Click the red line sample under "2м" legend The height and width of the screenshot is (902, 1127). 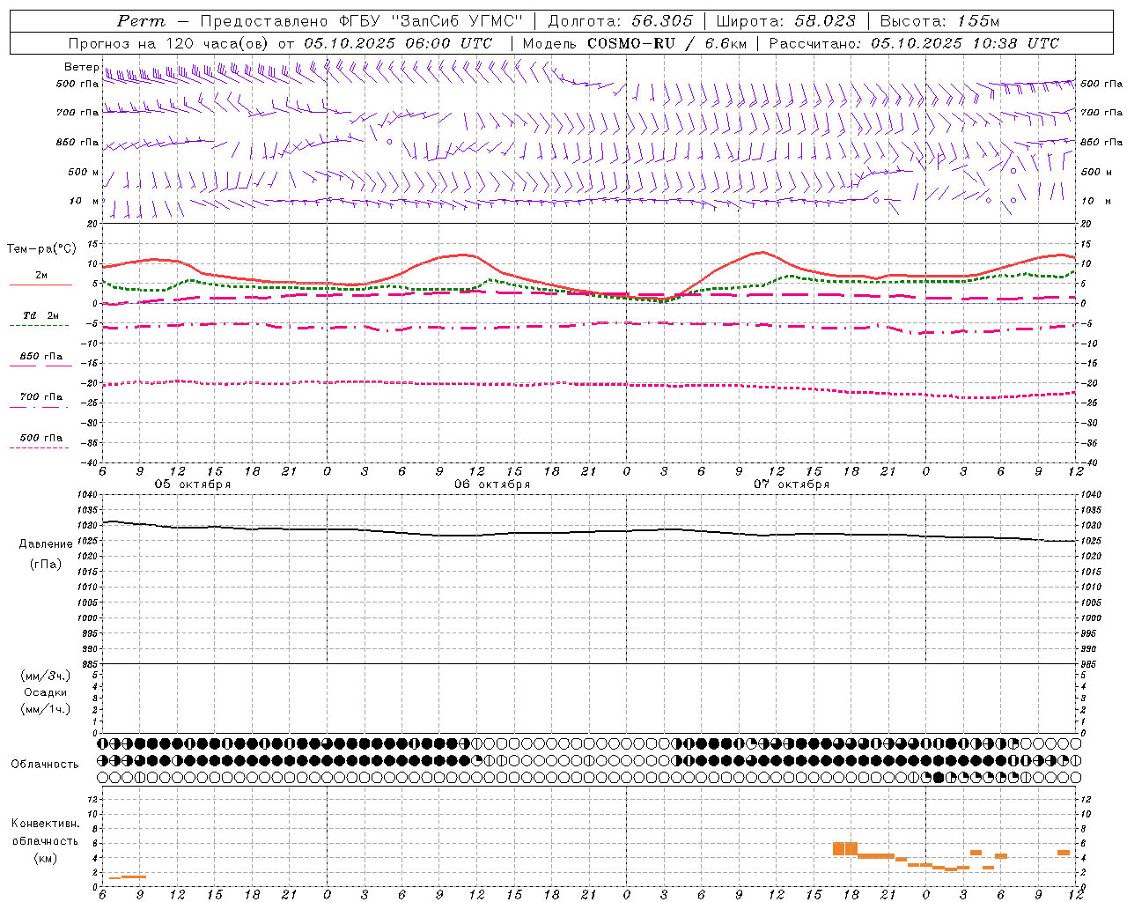coord(41,285)
